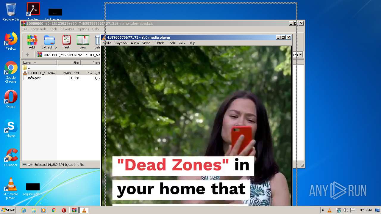Switch to WinRAR via taskbar button

click(74, 210)
